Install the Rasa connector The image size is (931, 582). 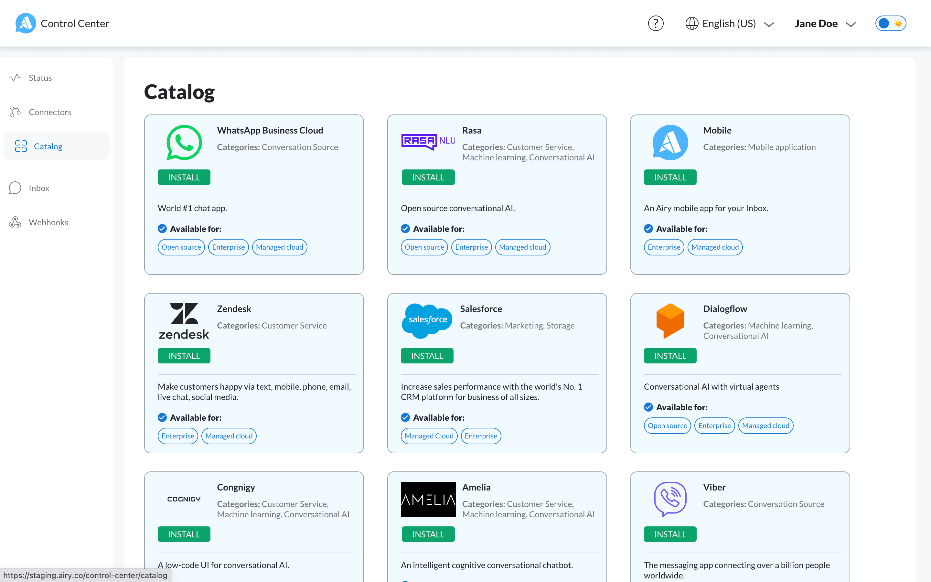428,178
